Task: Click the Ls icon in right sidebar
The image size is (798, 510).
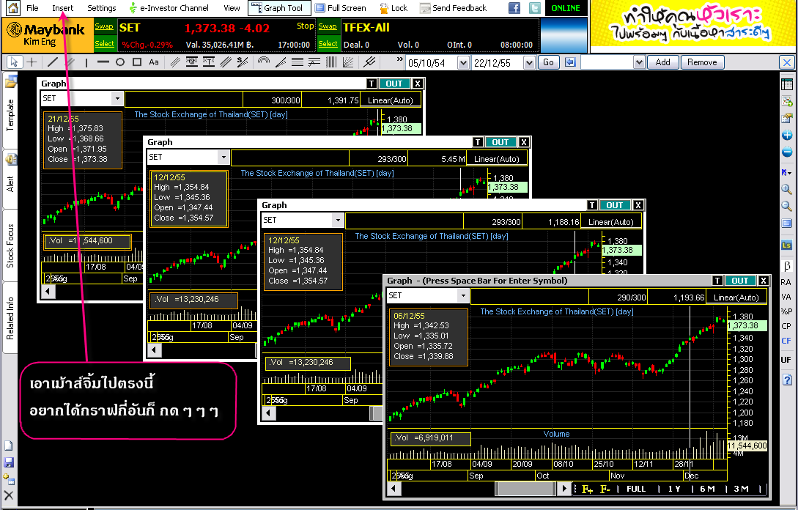Action: coord(786,245)
